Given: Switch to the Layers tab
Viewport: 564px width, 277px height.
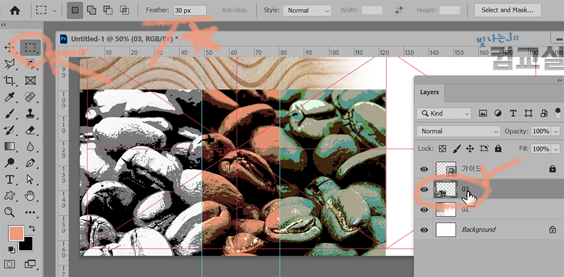Looking at the screenshot, I should (x=429, y=92).
